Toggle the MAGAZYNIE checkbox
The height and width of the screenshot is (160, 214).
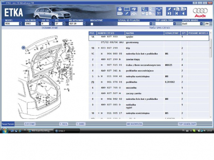92,24
